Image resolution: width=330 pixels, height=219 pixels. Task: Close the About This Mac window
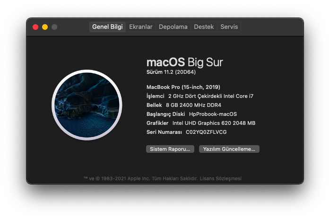pos(35,27)
